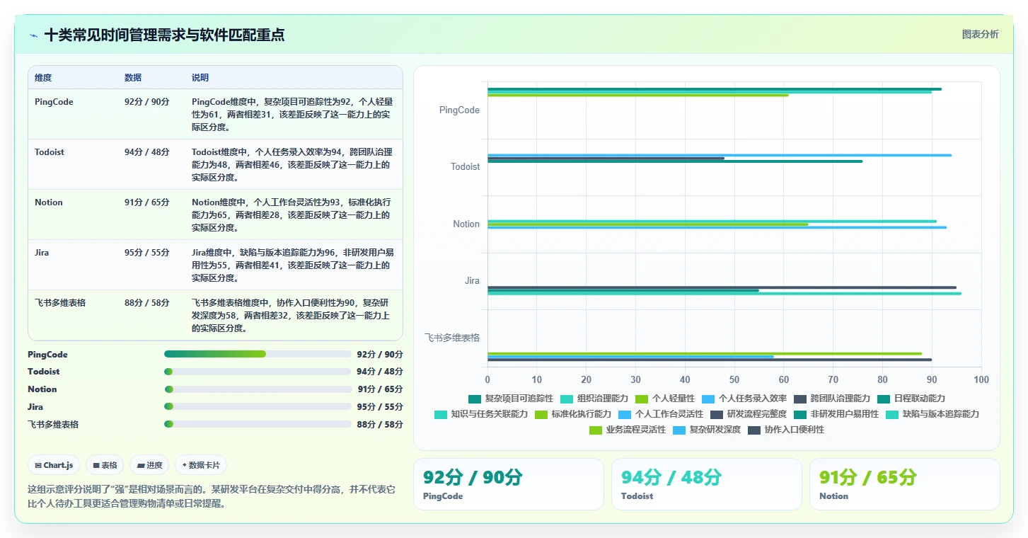Click the 飞书多维表格 progress bar

tap(258, 424)
